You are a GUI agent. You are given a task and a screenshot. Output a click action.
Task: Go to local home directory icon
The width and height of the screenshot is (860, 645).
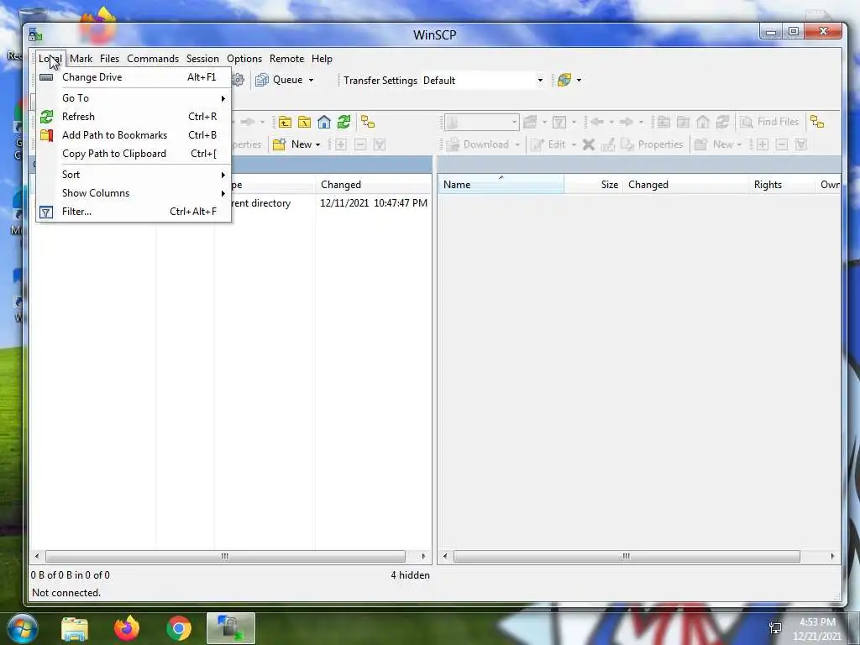(324, 123)
